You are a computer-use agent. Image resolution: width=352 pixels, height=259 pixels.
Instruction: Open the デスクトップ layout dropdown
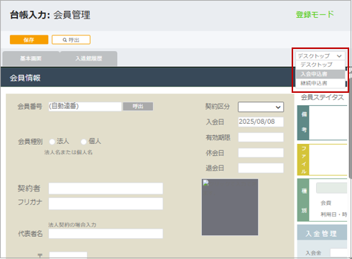click(x=320, y=56)
